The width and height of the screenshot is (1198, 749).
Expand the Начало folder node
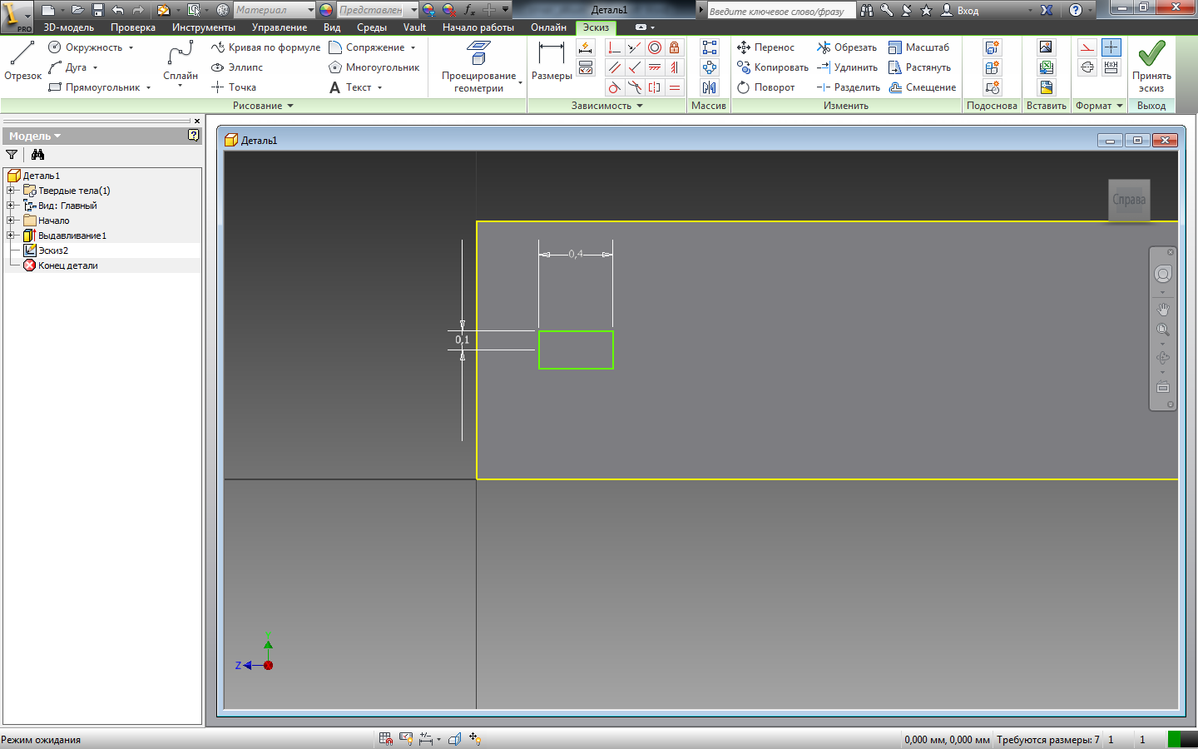point(11,221)
